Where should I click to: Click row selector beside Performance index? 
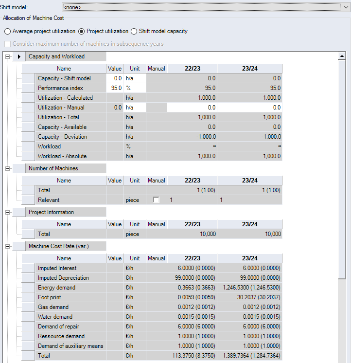point(28,88)
